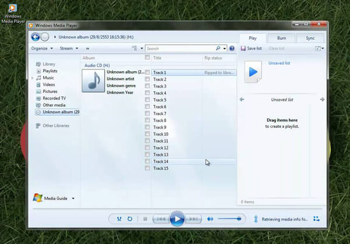Turn shuffle on
The image size is (350, 244).
tap(119, 219)
